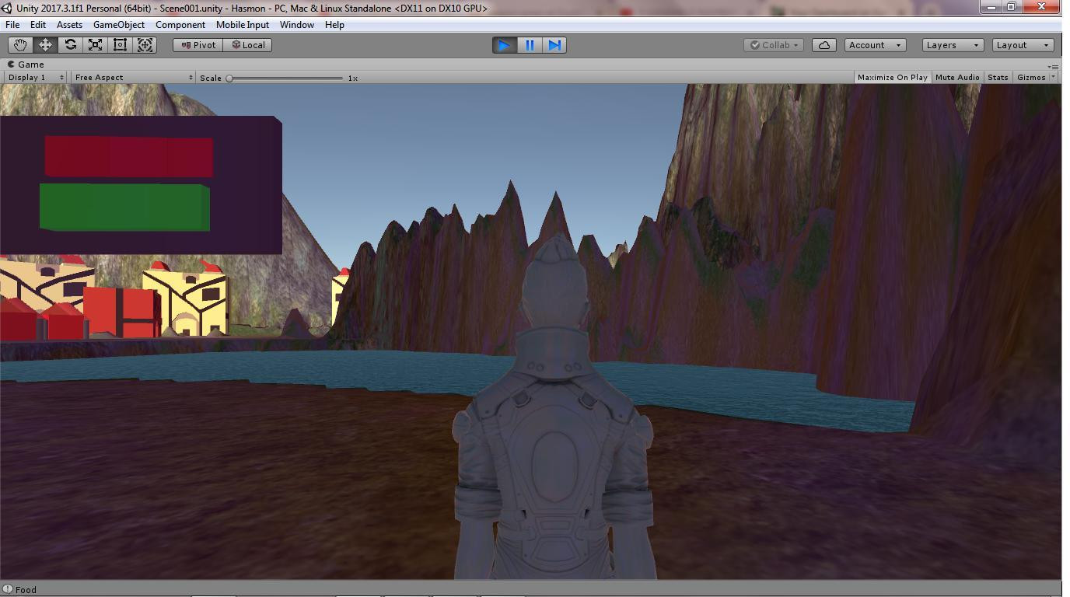Screen dimensions: 1070x597
Task: Click the Food console message
Action: coord(26,589)
